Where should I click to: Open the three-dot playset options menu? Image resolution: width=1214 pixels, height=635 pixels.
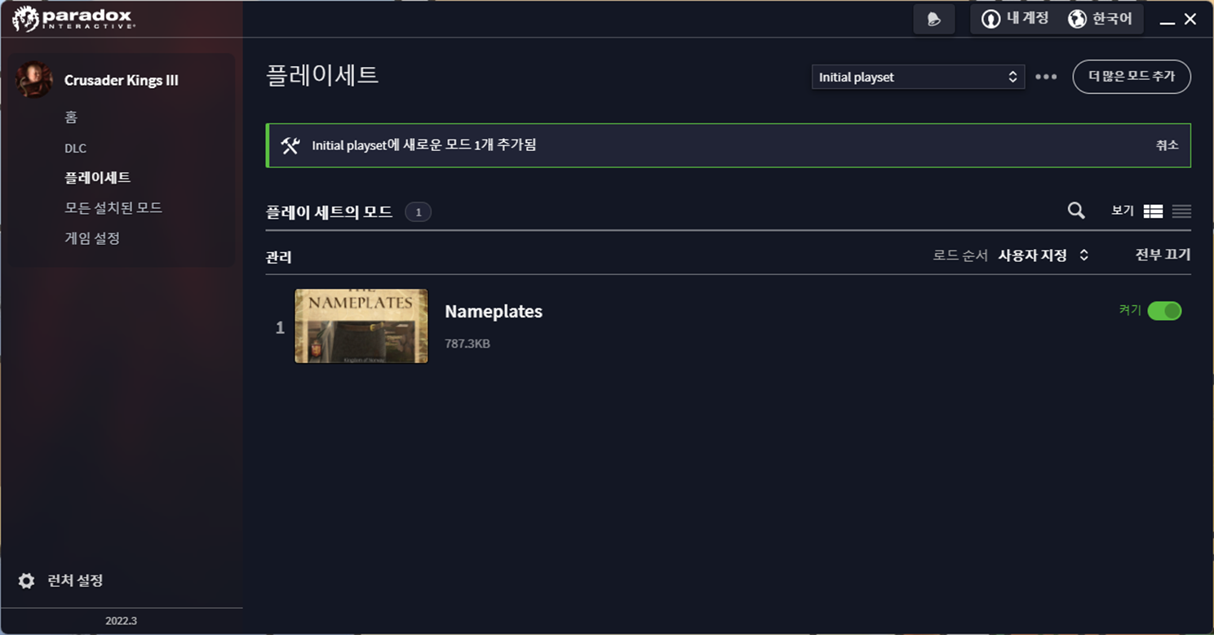[x=1046, y=77]
